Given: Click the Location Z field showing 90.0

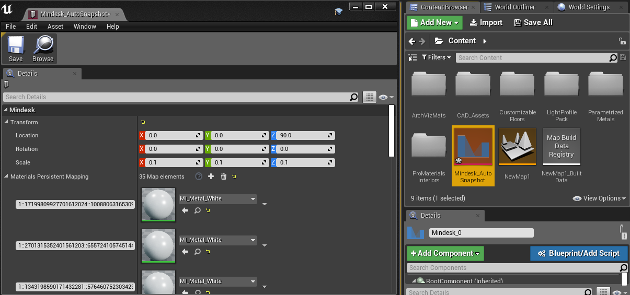Looking at the screenshot, I should (x=306, y=136).
